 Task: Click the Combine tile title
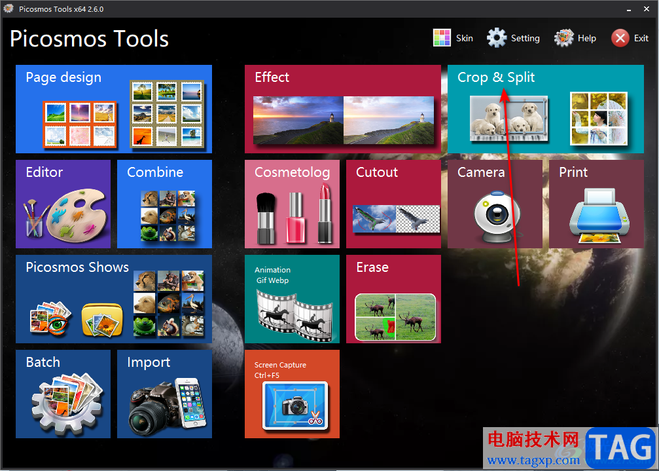(155, 172)
